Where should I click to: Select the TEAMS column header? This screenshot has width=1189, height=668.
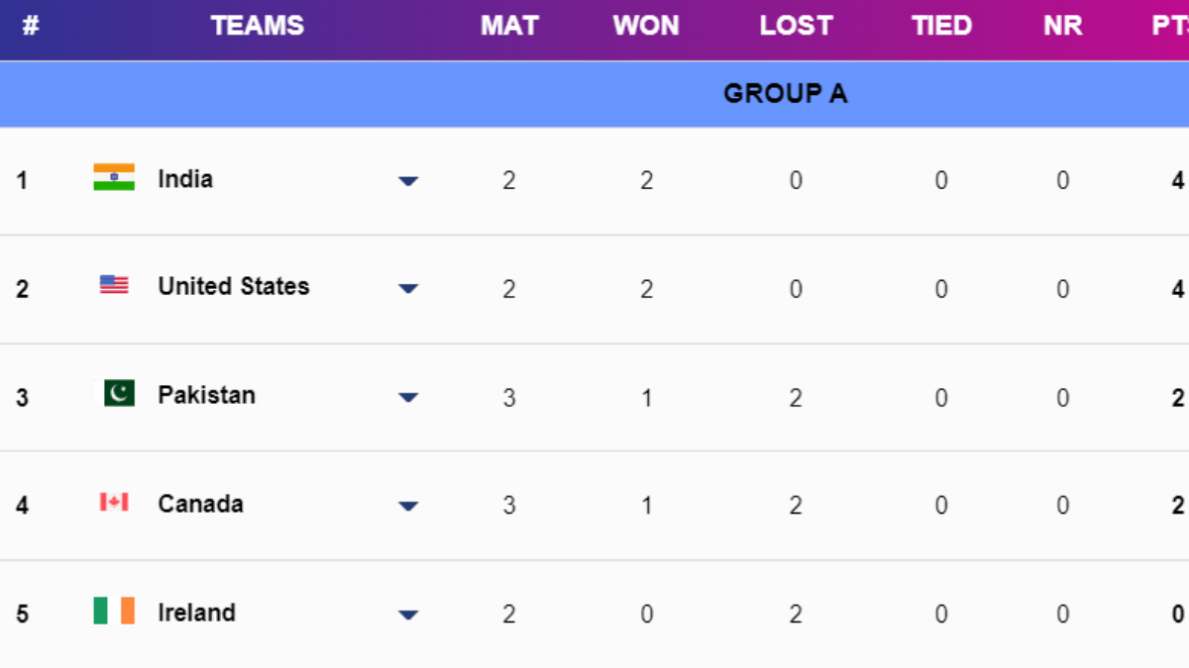(258, 27)
